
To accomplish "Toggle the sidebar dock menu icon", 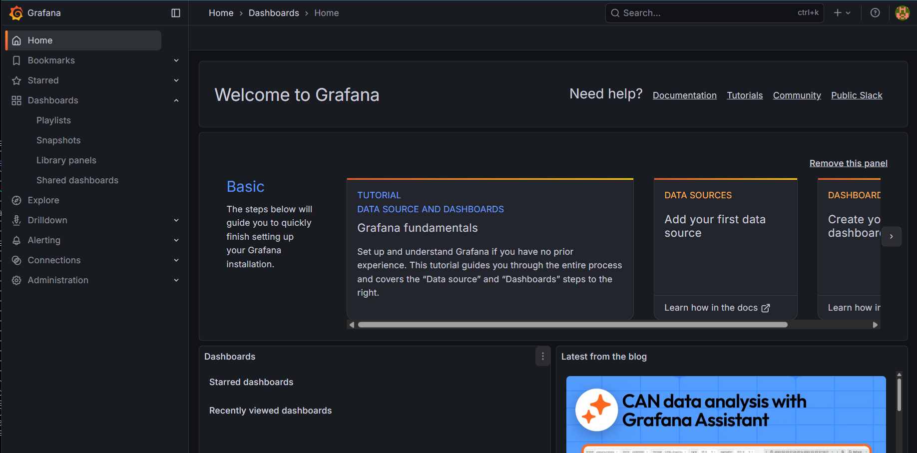I will click(176, 13).
